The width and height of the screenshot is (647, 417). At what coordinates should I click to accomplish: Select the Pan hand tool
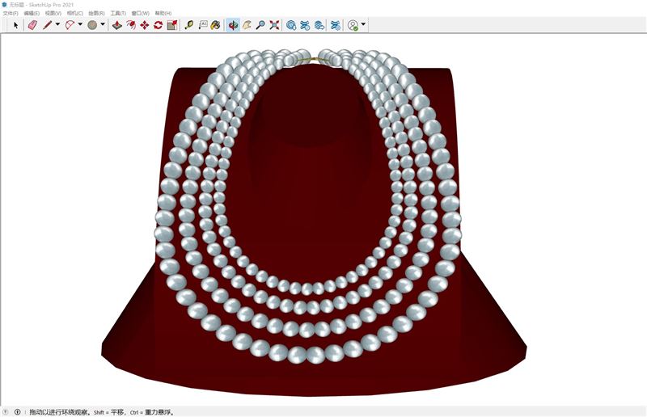click(247, 25)
